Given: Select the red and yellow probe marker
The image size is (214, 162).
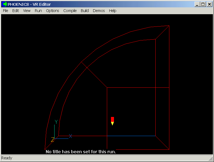Looking at the screenshot, I should [112, 121].
